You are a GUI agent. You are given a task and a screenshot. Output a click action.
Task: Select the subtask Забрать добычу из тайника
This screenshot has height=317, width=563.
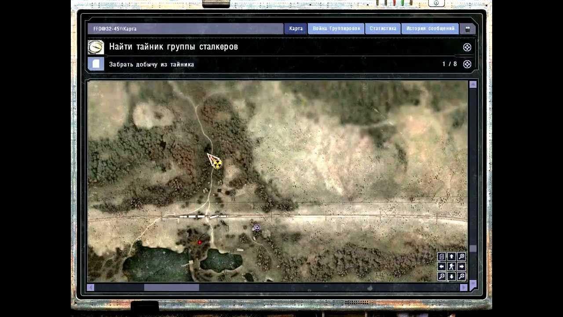[151, 64]
